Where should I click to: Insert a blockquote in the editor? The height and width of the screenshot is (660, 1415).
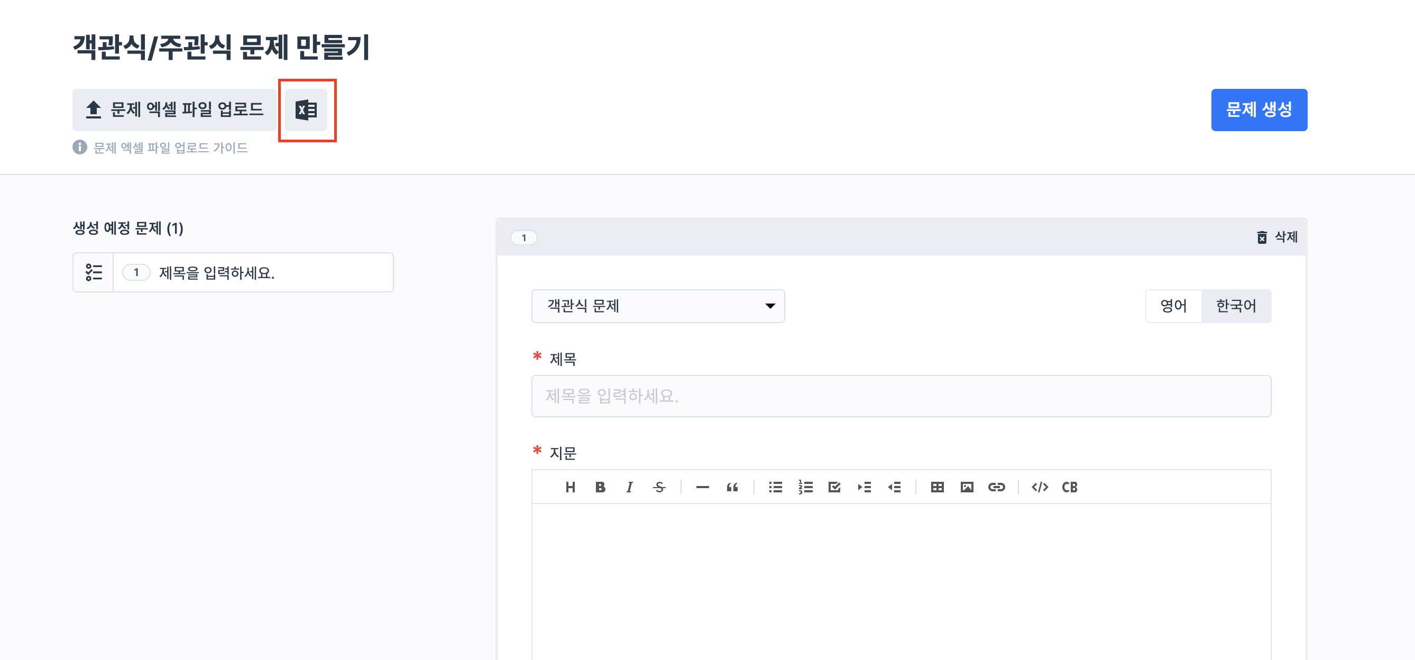[x=732, y=487]
